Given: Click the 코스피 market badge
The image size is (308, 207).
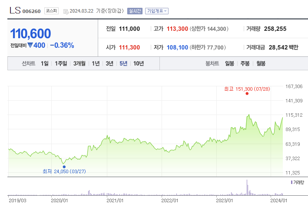Looking at the screenshot, I should [51, 11].
